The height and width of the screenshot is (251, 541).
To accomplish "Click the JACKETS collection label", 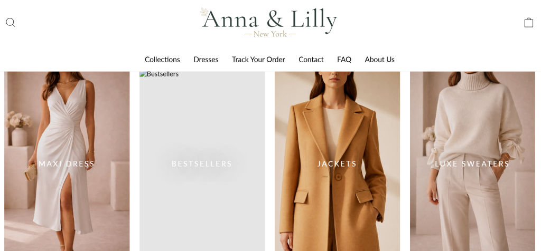I will click(x=337, y=164).
